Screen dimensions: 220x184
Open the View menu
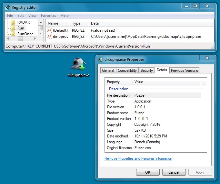pos(32,16)
